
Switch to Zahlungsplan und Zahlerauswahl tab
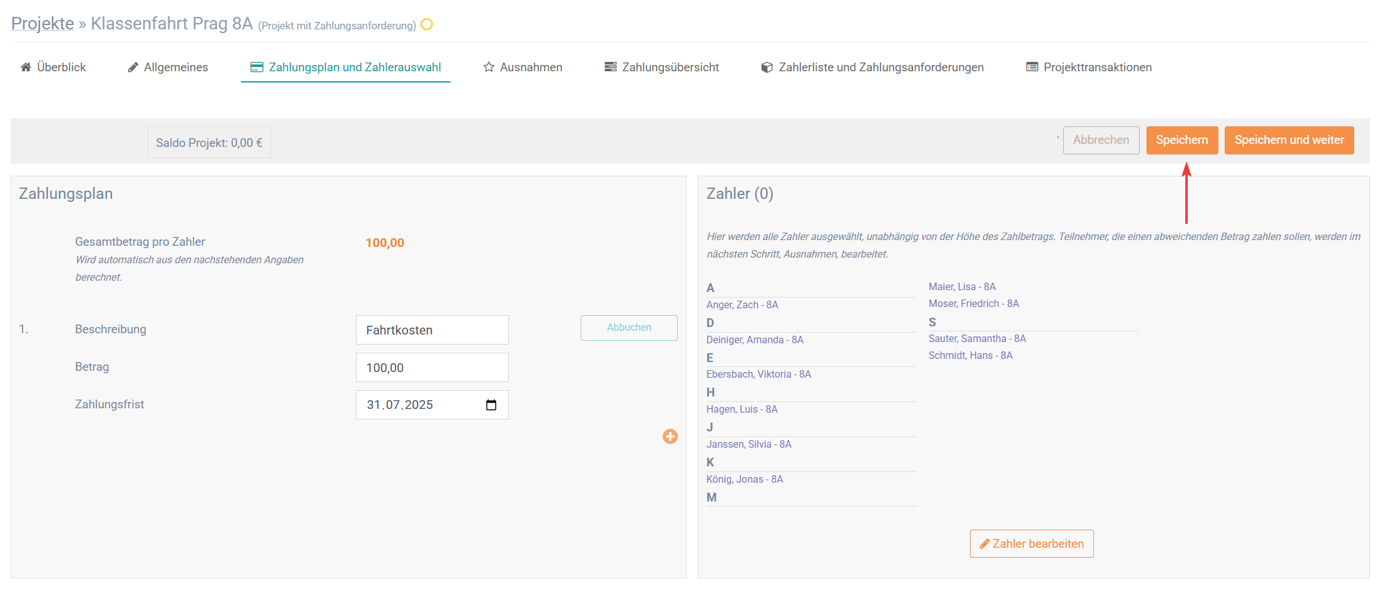point(354,67)
